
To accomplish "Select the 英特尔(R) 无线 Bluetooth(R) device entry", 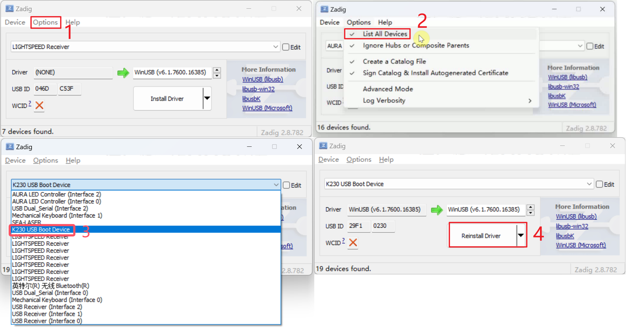I will pyautogui.click(x=146, y=286).
